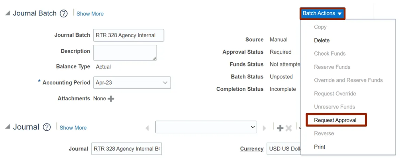
Task: Add an attachment with the plus icon
Action: [111, 99]
